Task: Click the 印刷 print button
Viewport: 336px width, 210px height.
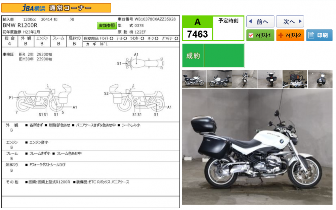Action: pyautogui.click(x=319, y=35)
